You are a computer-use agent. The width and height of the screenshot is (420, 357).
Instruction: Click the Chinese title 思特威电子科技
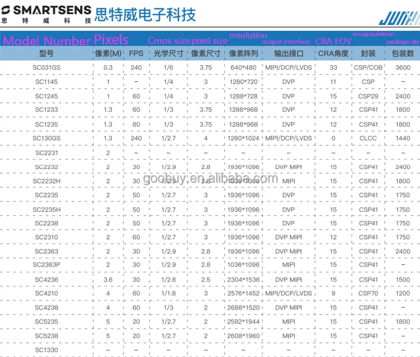tap(145, 14)
